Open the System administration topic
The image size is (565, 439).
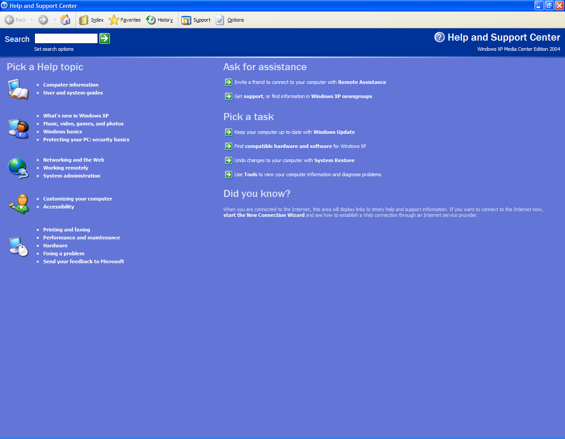(x=72, y=176)
